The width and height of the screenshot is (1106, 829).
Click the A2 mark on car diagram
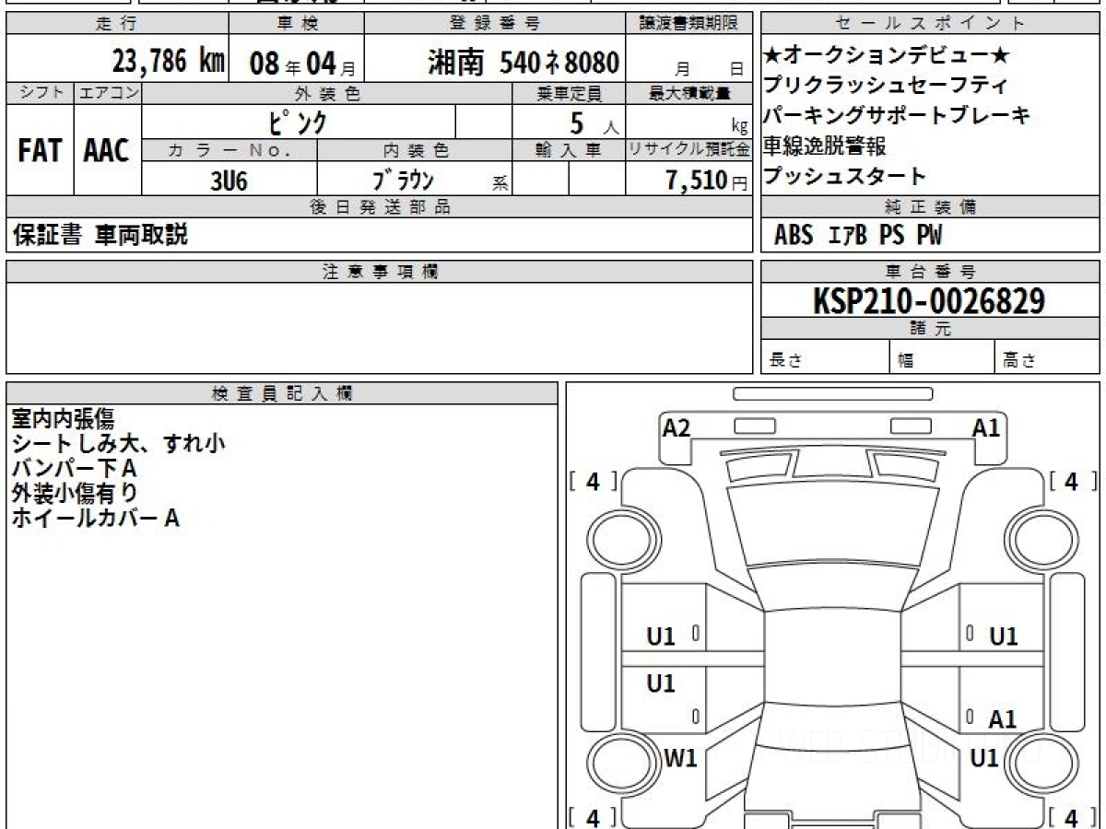coord(677,427)
